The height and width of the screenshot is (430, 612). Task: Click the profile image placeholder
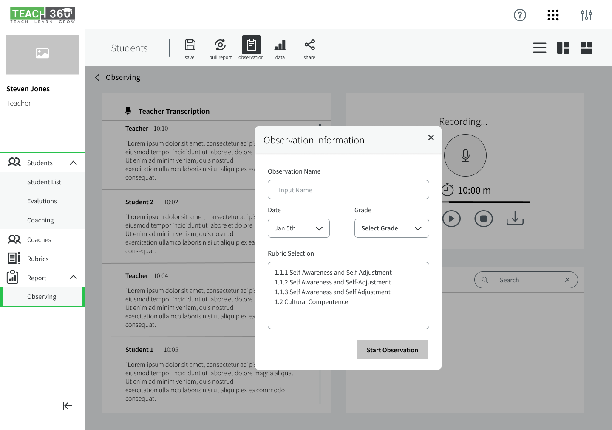(42, 55)
